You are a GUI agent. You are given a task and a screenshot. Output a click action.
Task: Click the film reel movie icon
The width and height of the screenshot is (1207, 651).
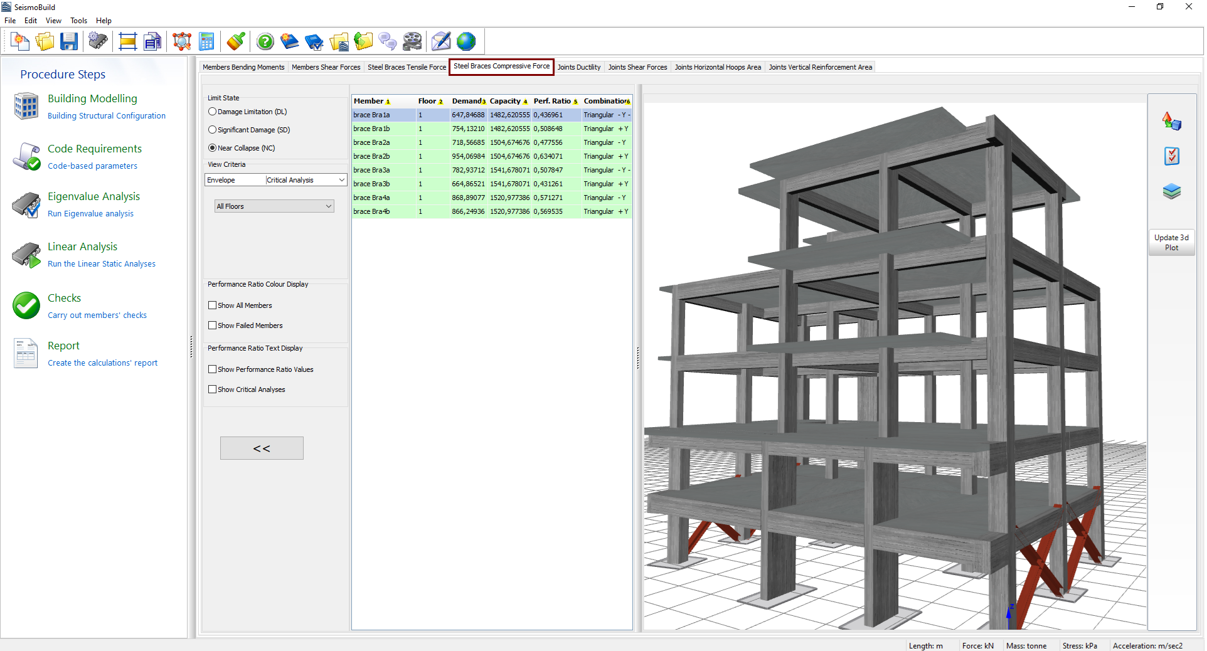(412, 42)
